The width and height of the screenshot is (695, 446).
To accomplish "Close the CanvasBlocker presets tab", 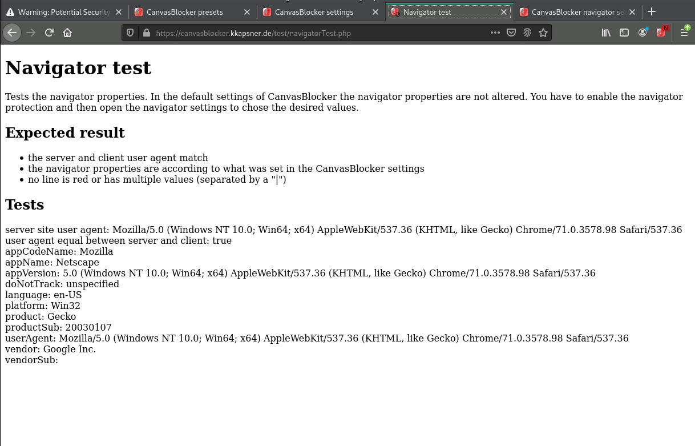I will [247, 12].
